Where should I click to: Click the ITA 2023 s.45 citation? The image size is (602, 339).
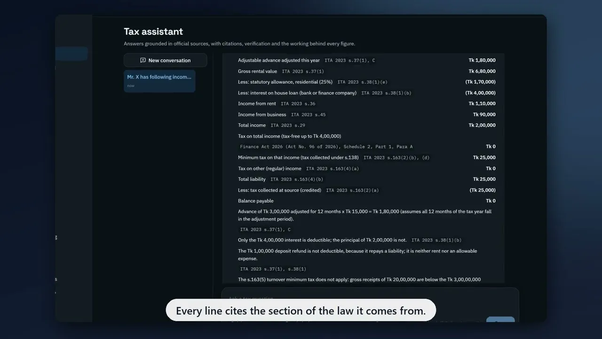pyautogui.click(x=309, y=114)
